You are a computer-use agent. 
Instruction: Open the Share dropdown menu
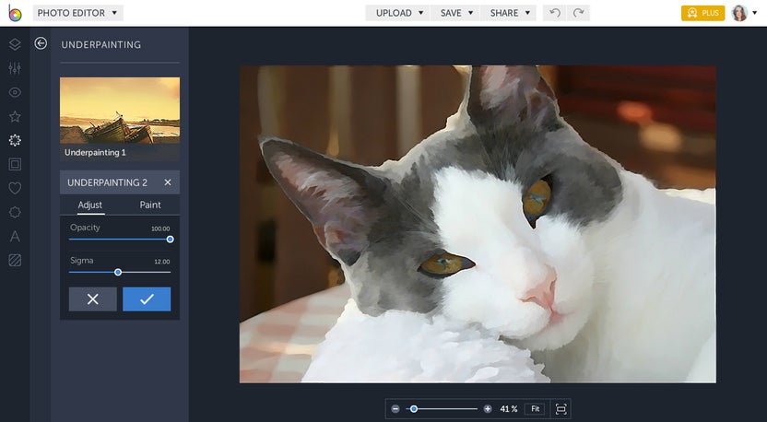pos(509,13)
